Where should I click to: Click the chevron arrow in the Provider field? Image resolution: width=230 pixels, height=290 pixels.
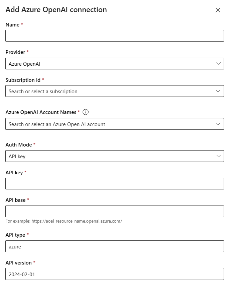click(x=219, y=63)
